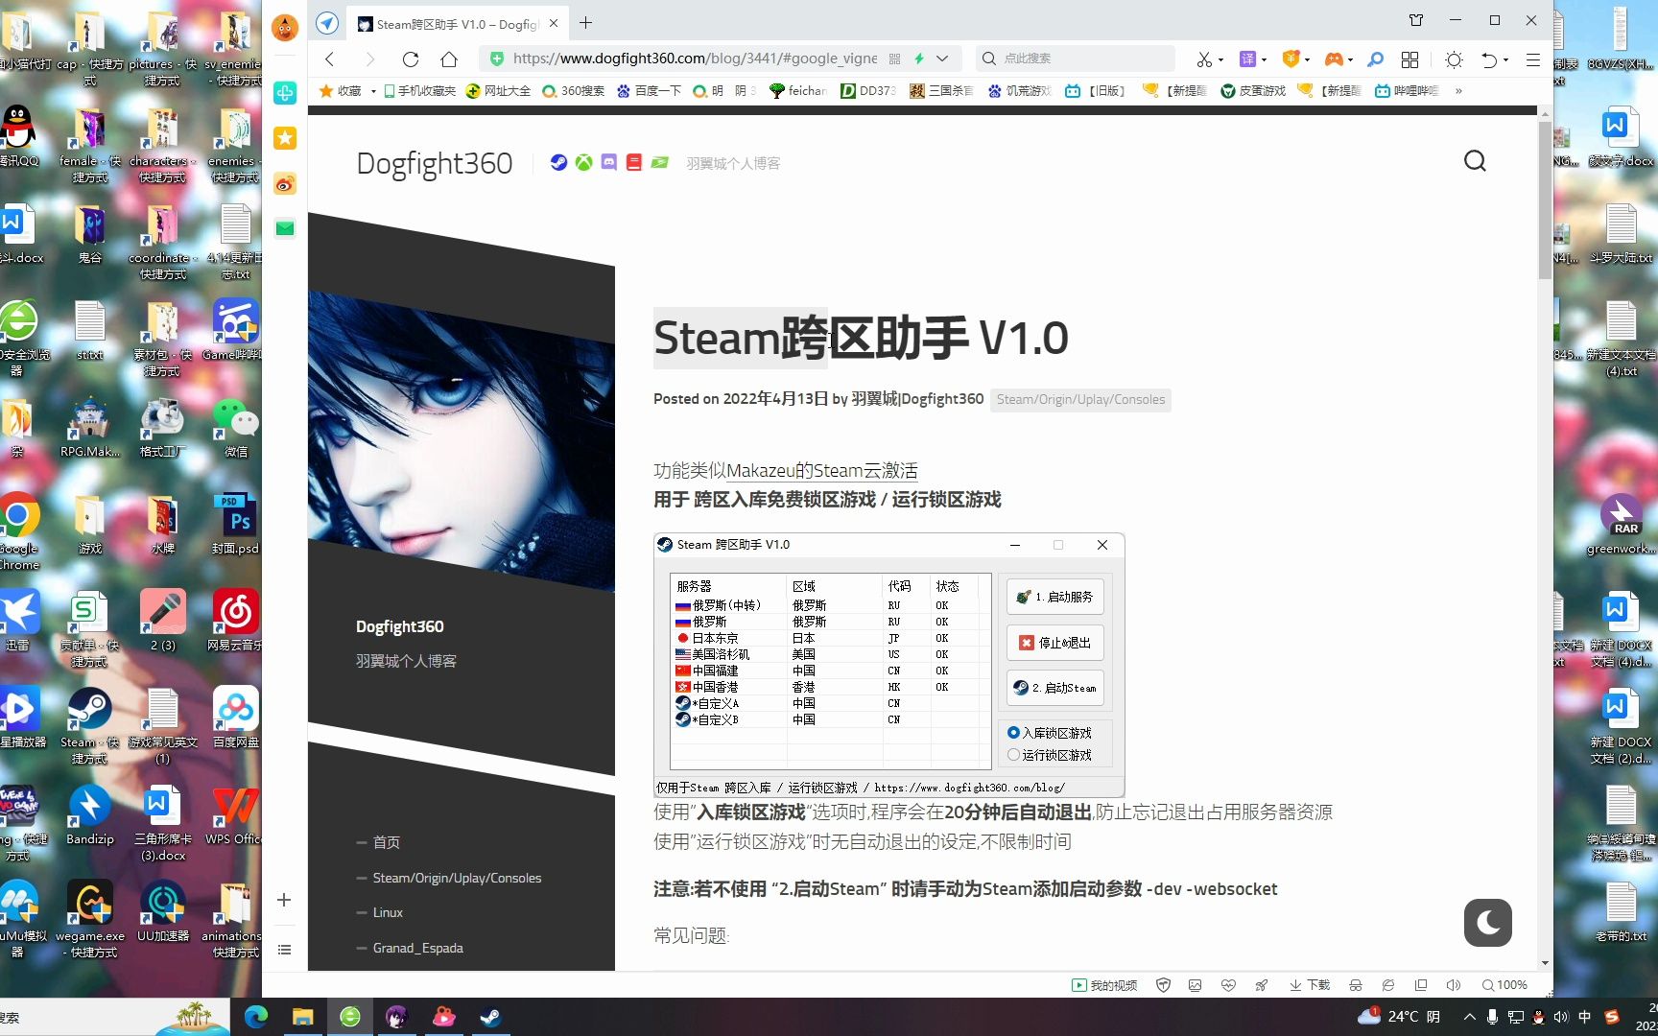Go back to the previous page

pos(329,59)
